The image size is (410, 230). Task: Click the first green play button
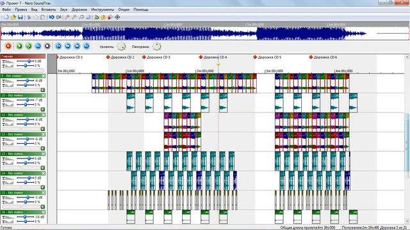coord(19,46)
